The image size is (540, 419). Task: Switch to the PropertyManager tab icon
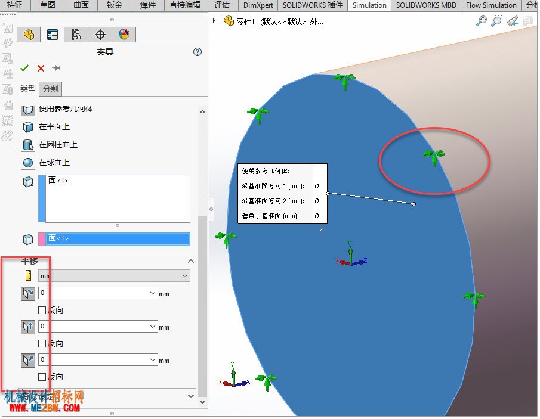53,35
